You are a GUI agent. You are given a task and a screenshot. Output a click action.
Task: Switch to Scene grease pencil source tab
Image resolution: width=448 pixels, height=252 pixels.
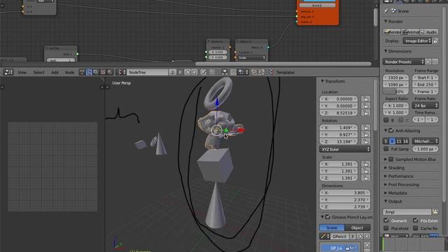(x=332, y=227)
